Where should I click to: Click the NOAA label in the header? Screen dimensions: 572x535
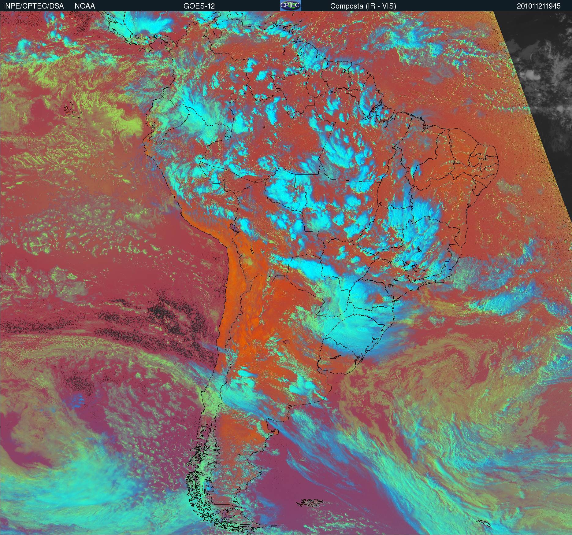pyautogui.click(x=85, y=6)
